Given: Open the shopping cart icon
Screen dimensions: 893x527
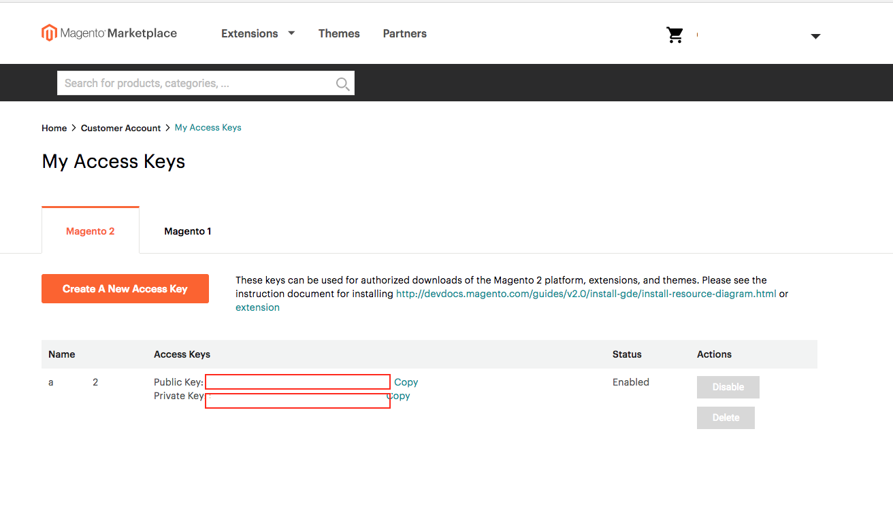Looking at the screenshot, I should (x=675, y=35).
